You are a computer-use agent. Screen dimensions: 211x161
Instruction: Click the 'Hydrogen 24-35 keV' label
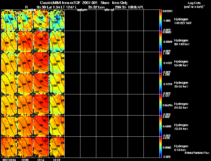[181, 106]
